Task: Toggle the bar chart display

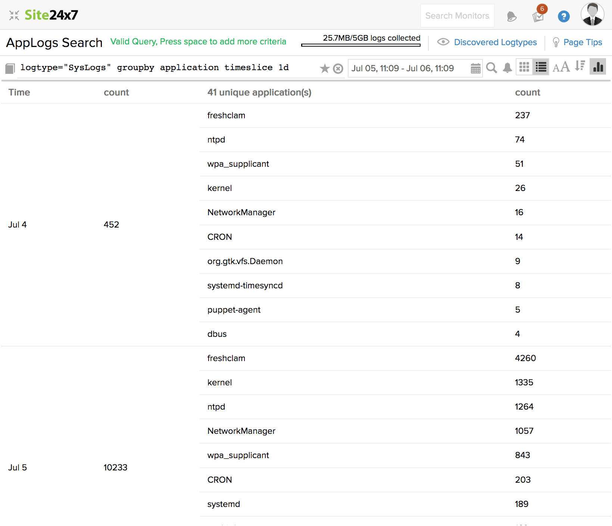Action: click(597, 67)
